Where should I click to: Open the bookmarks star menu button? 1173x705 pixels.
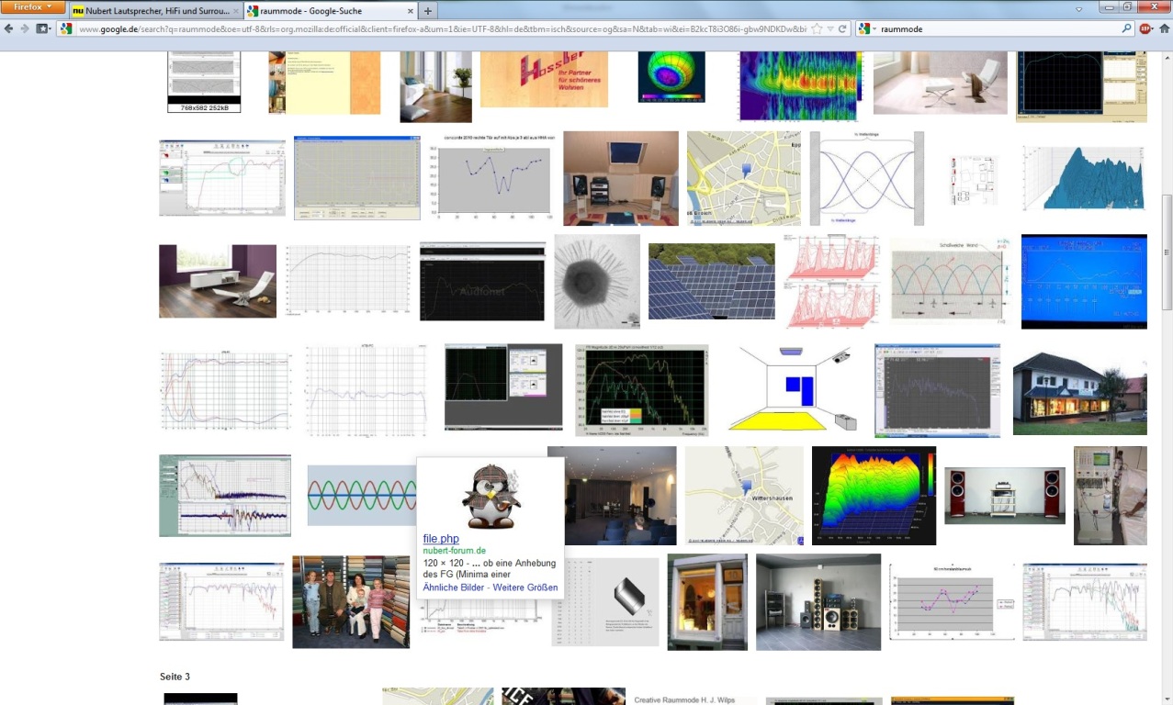[42, 29]
